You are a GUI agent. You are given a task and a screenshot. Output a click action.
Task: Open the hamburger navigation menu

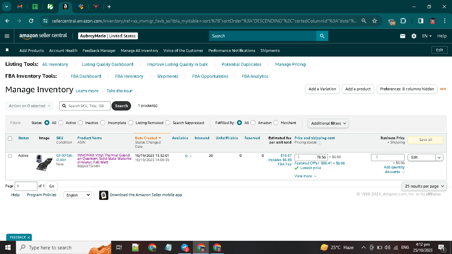coord(7,36)
